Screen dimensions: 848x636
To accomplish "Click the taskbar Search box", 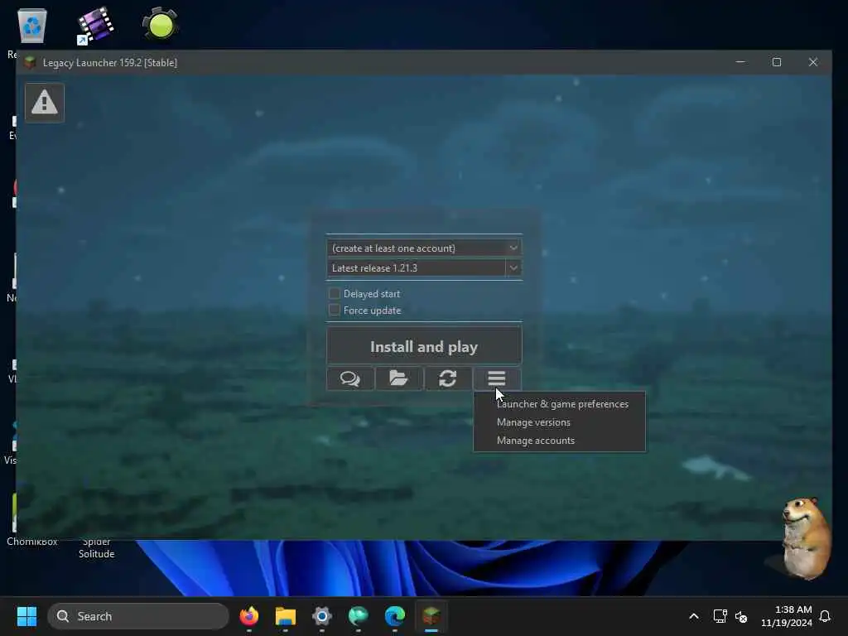I will 138,616.
